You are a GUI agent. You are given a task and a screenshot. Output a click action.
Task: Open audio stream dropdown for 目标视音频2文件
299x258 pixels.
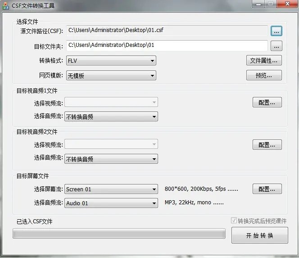click(111, 159)
